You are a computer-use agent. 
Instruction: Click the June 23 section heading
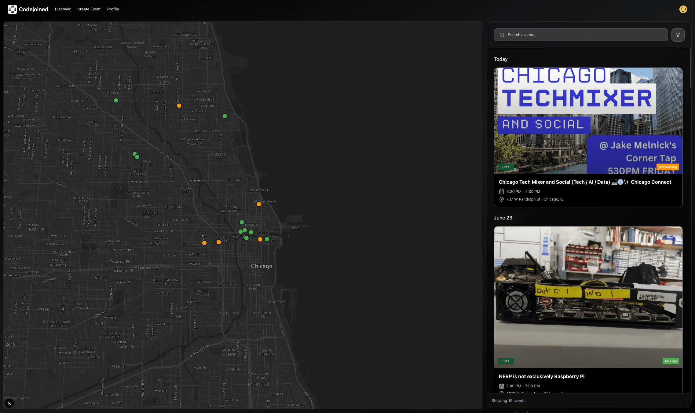(503, 218)
